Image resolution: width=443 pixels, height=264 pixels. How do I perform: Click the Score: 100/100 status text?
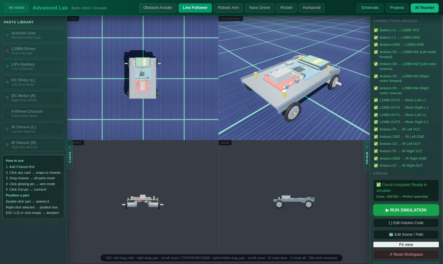pos(402,196)
